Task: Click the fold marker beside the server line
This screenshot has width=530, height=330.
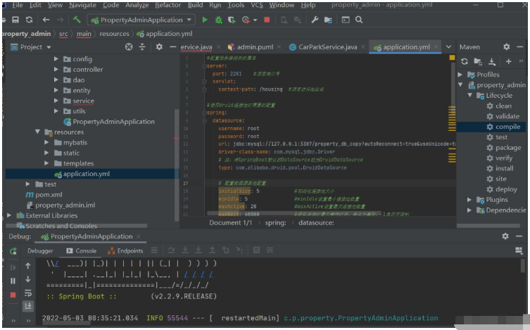Action: [x=205, y=66]
